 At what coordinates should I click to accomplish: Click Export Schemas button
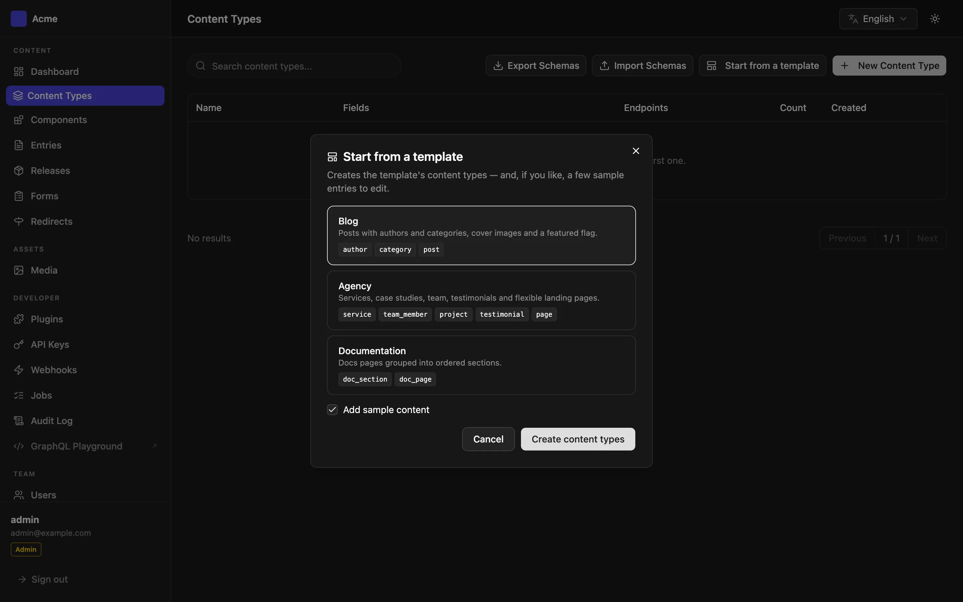tap(536, 66)
